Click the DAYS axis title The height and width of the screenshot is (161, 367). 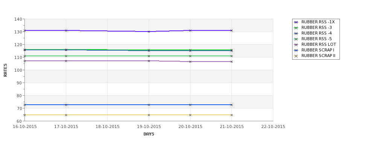click(149, 134)
